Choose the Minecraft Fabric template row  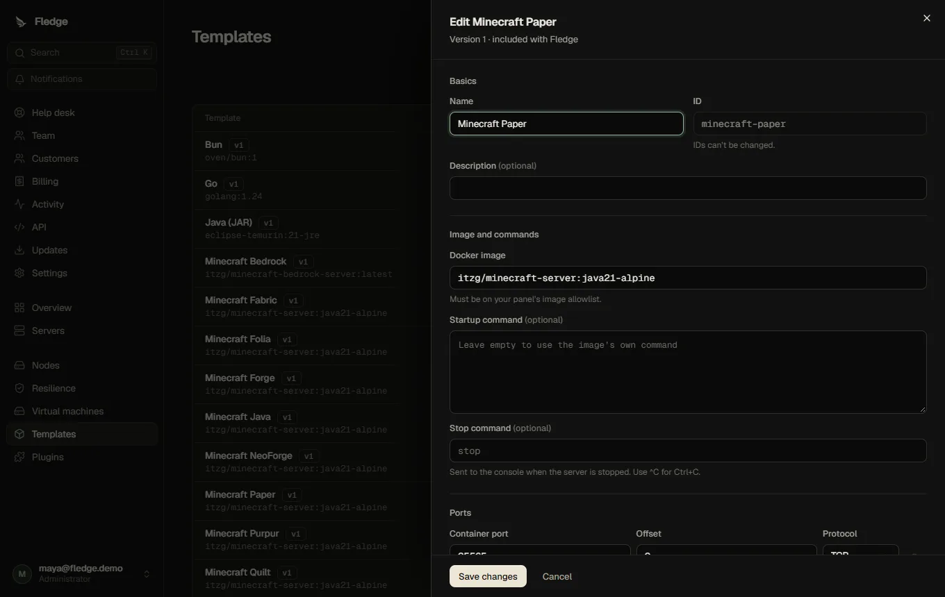pyautogui.click(x=311, y=306)
